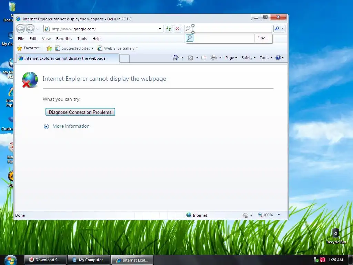Select the search provider magnifier icon
Image resolution: width=353 pixels, height=265 pixels.
pyautogui.click(x=190, y=38)
